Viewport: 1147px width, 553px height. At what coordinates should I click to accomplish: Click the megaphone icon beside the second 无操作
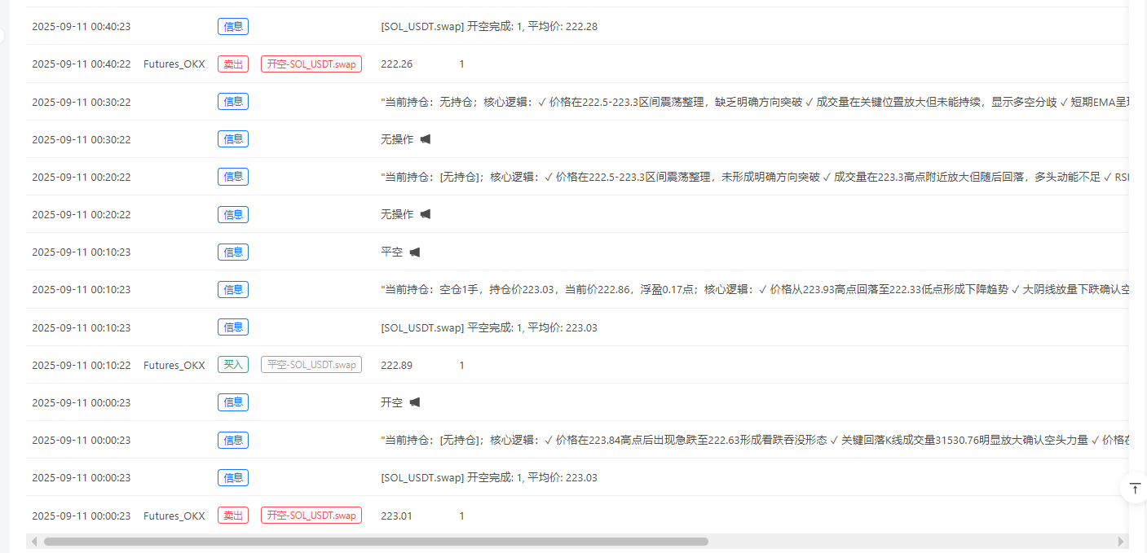(425, 214)
